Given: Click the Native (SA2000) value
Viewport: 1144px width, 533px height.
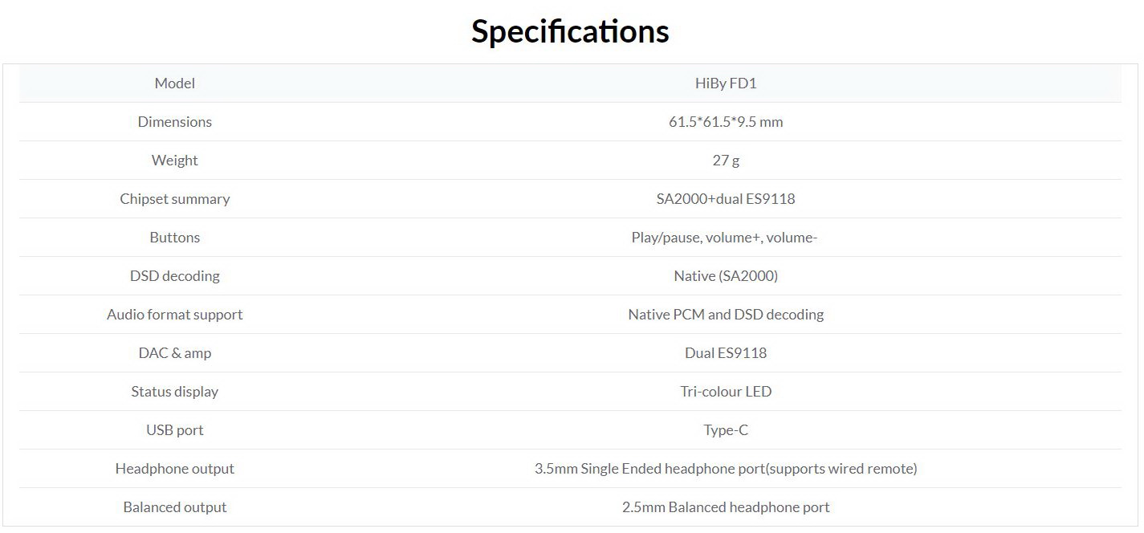Looking at the screenshot, I should (x=726, y=276).
